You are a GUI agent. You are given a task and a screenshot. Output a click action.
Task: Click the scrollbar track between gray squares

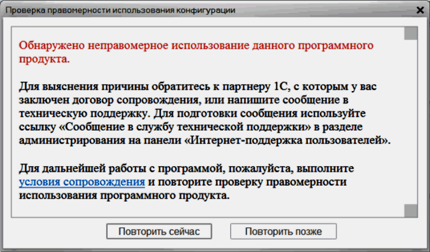coord(411,120)
